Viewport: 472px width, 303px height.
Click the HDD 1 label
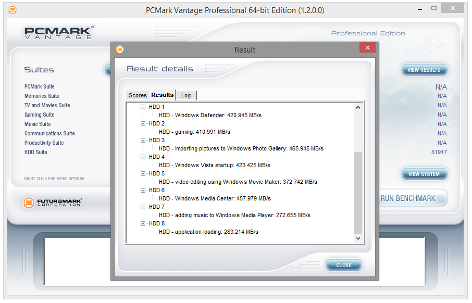[x=156, y=107]
